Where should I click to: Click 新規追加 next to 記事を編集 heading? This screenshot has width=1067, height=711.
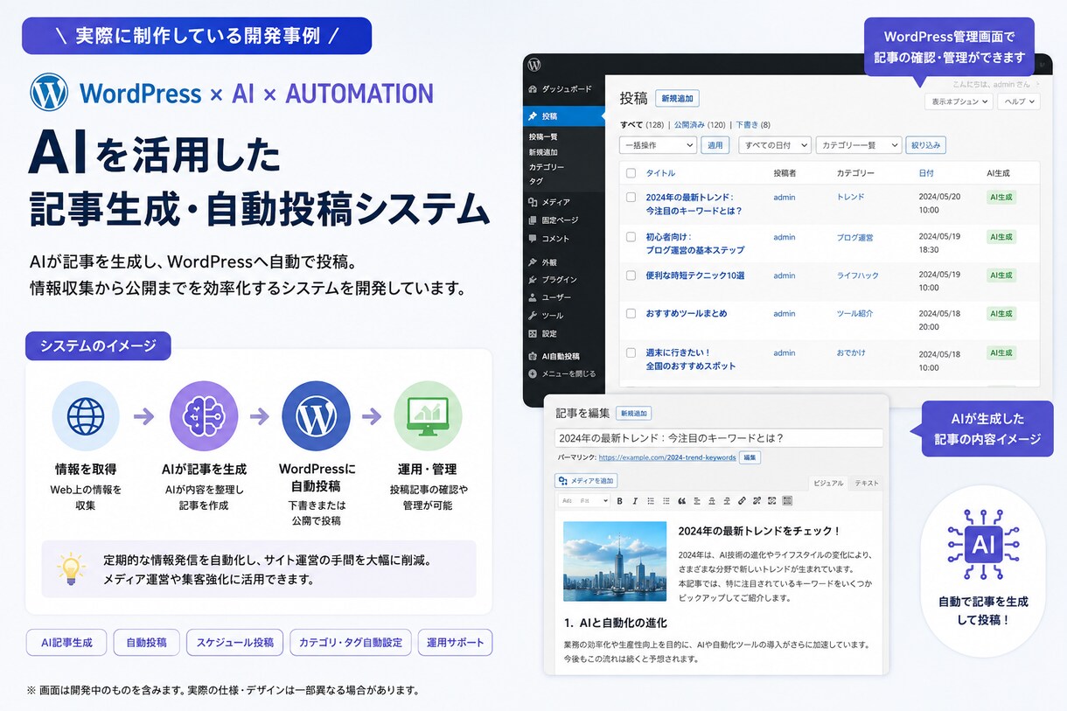point(633,413)
